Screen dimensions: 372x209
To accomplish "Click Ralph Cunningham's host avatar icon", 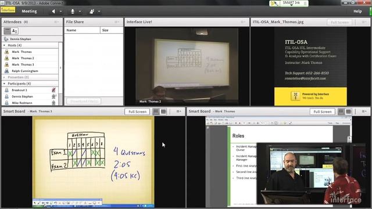I will (x=7, y=71).
